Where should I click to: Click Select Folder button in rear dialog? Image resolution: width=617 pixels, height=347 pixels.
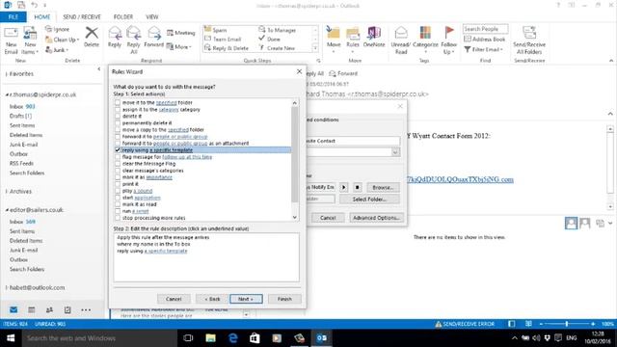tap(369, 200)
